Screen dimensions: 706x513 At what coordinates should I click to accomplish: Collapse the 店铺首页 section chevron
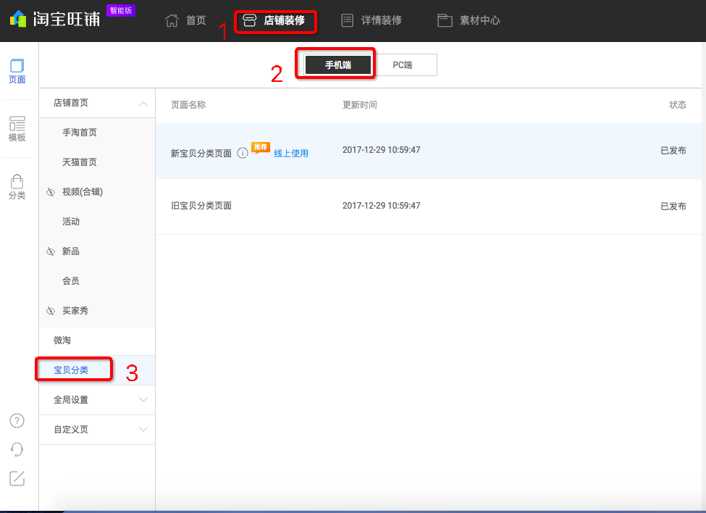click(x=143, y=104)
